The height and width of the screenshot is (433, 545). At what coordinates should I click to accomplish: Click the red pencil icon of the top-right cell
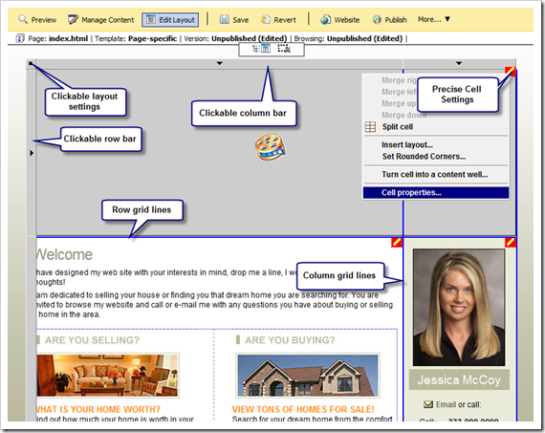(511, 72)
